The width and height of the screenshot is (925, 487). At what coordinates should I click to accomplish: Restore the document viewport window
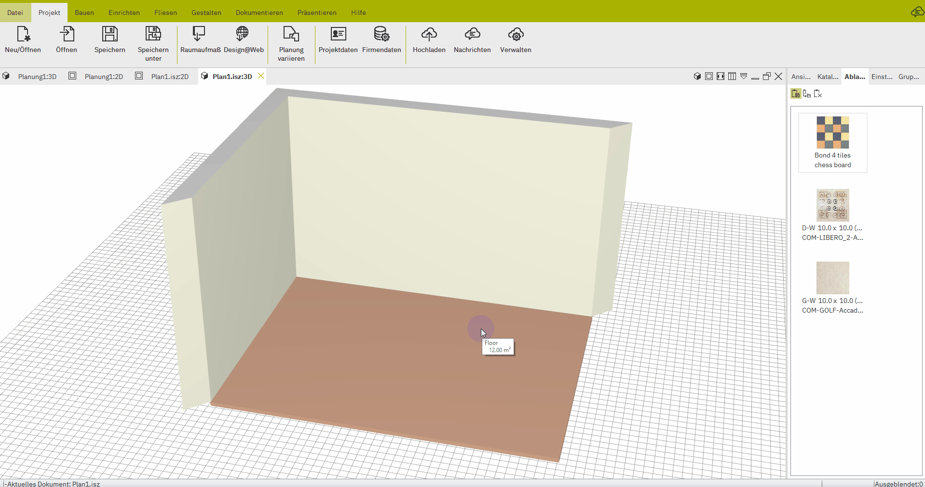[x=767, y=76]
